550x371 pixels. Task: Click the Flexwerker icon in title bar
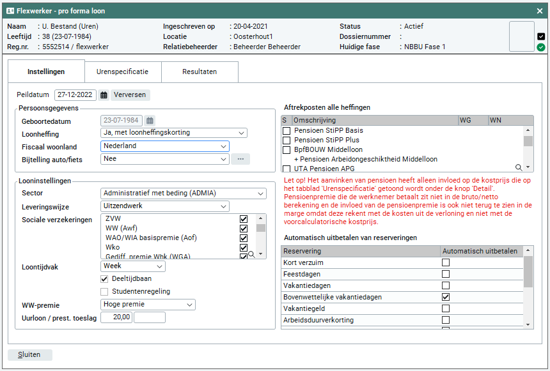pos(10,11)
